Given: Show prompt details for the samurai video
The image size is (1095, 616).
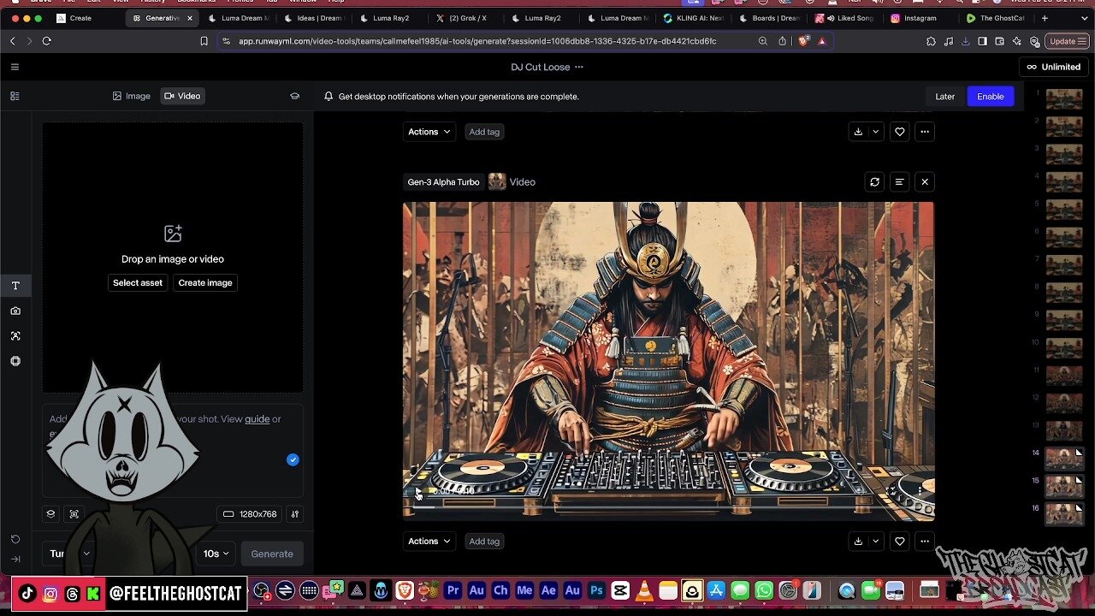Looking at the screenshot, I should pos(899,181).
